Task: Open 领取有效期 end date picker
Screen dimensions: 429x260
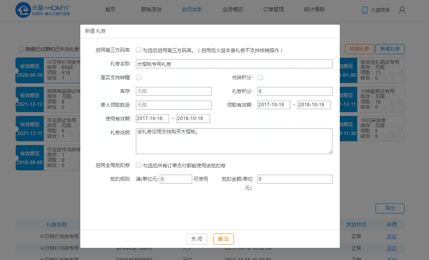Action: pos(314,105)
